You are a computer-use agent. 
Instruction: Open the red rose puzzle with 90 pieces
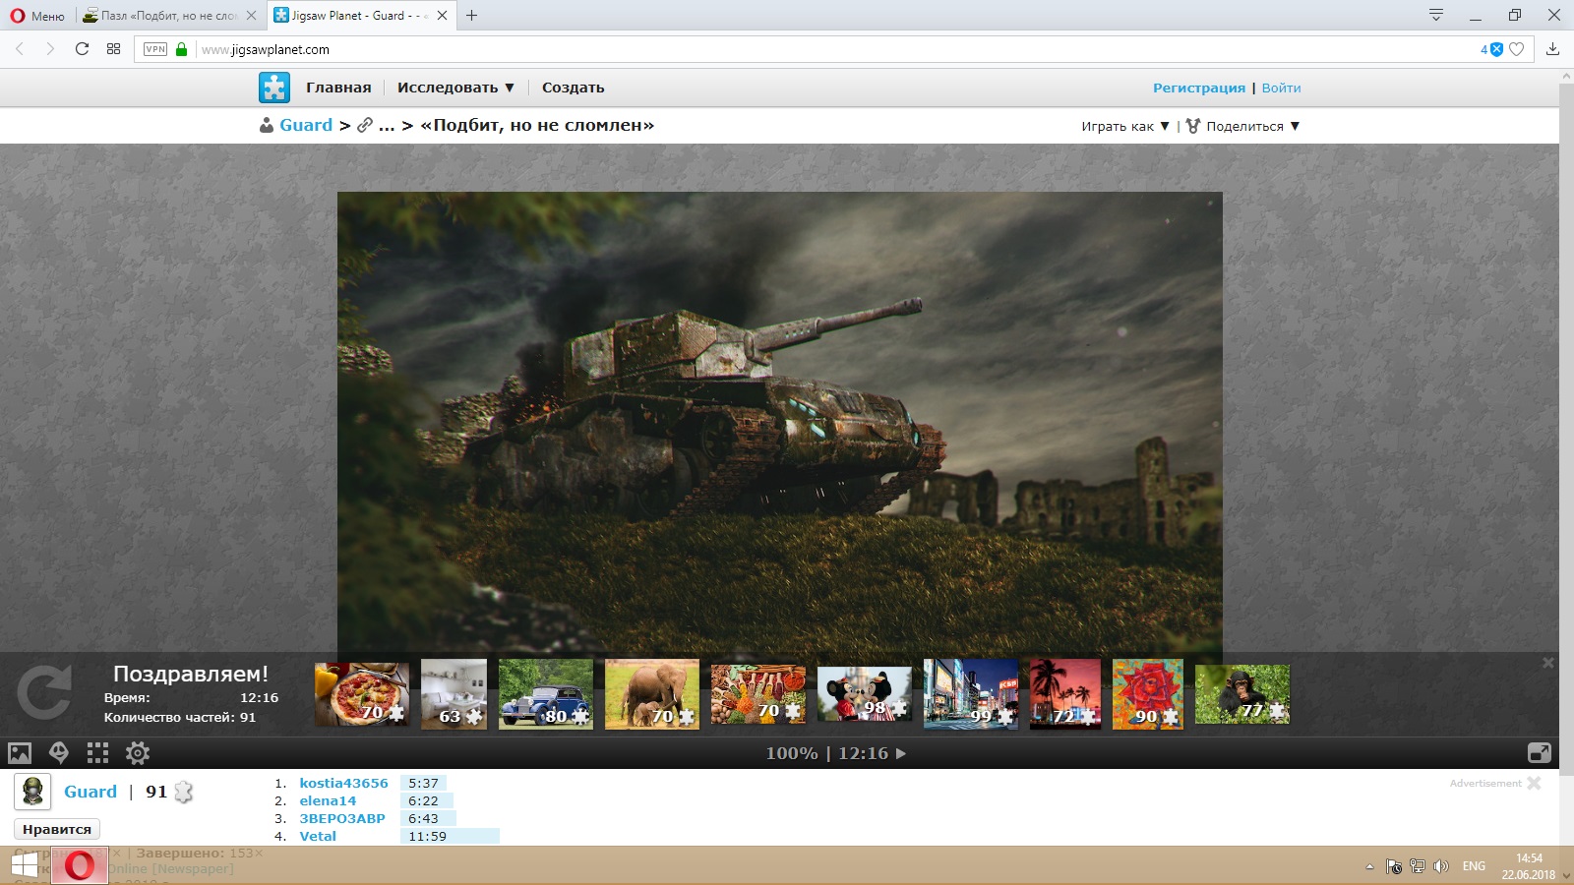click(1148, 694)
